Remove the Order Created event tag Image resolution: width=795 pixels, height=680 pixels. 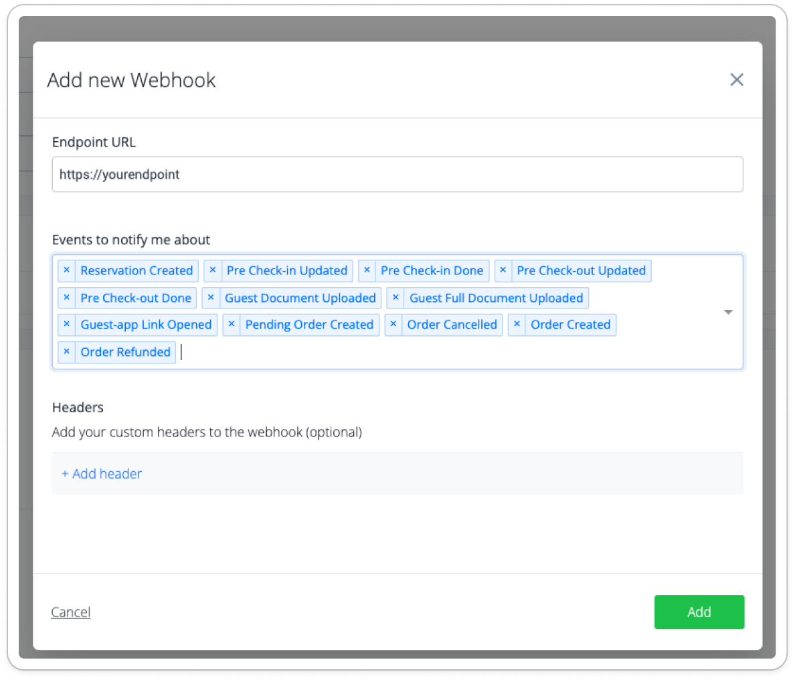pos(517,325)
